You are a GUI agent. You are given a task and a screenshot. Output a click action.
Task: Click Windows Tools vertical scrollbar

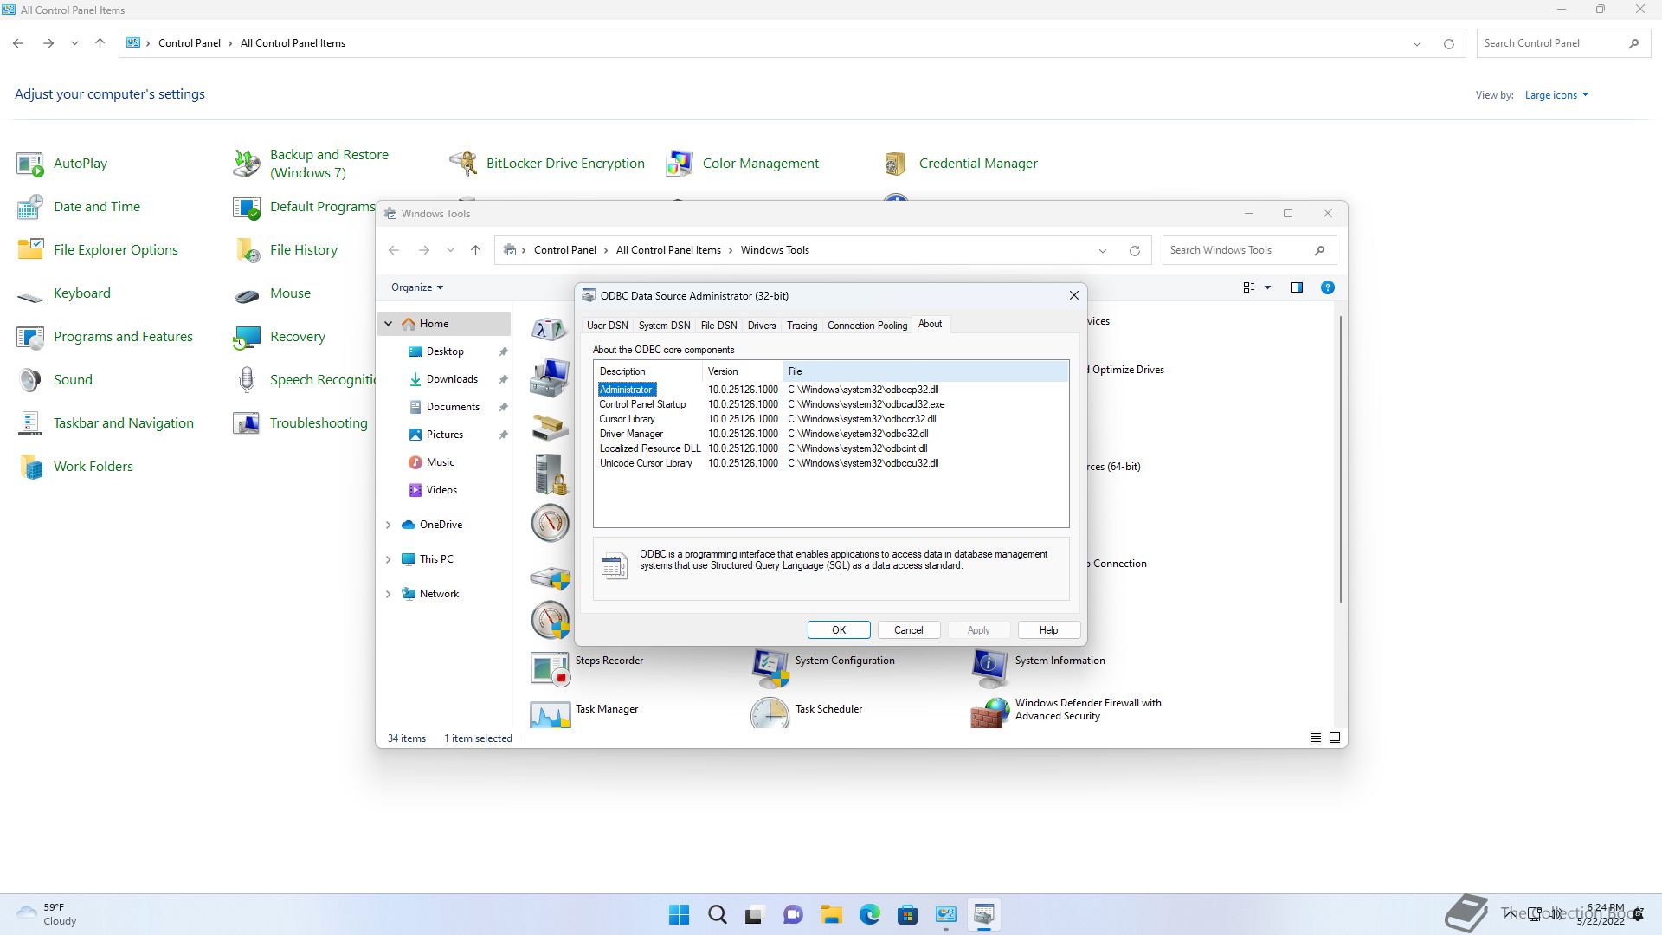1341,459
